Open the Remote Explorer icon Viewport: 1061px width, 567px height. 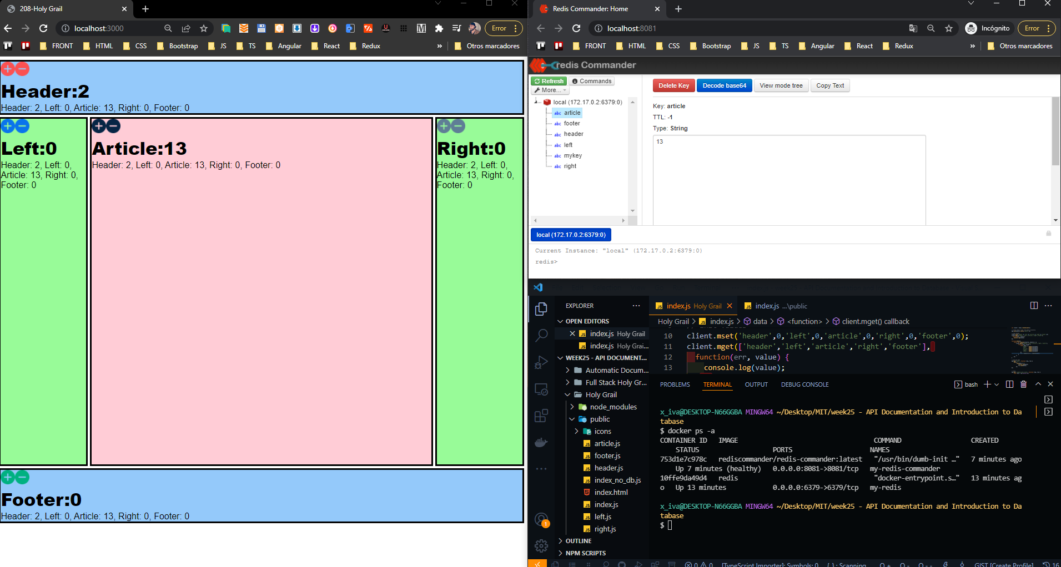click(541, 388)
